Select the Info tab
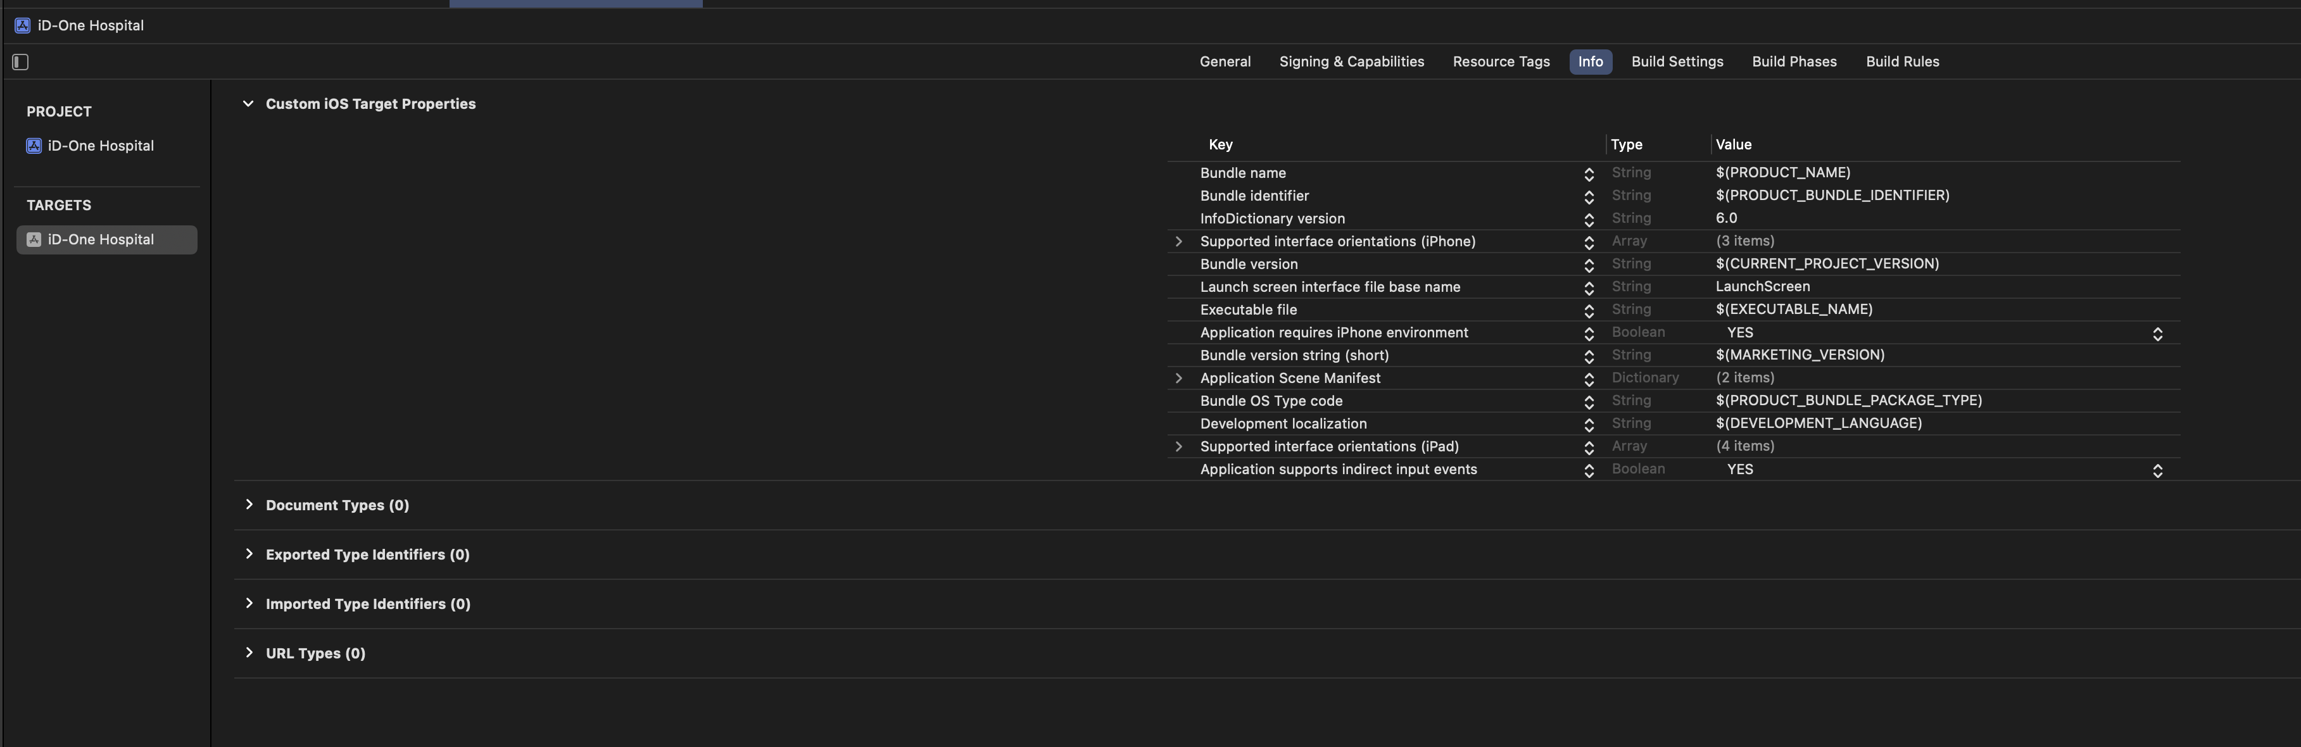This screenshot has width=2301, height=747. 1590,61
